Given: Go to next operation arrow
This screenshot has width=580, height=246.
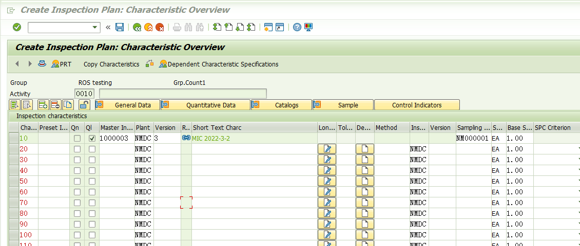Looking at the screenshot, I should (x=30, y=64).
